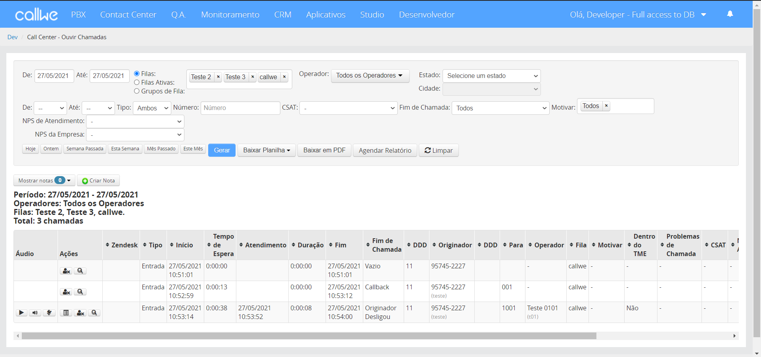Remove the callwe queue tag

pyautogui.click(x=284, y=77)
